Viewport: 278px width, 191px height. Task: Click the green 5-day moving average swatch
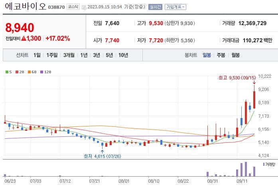tap(7, 72)
